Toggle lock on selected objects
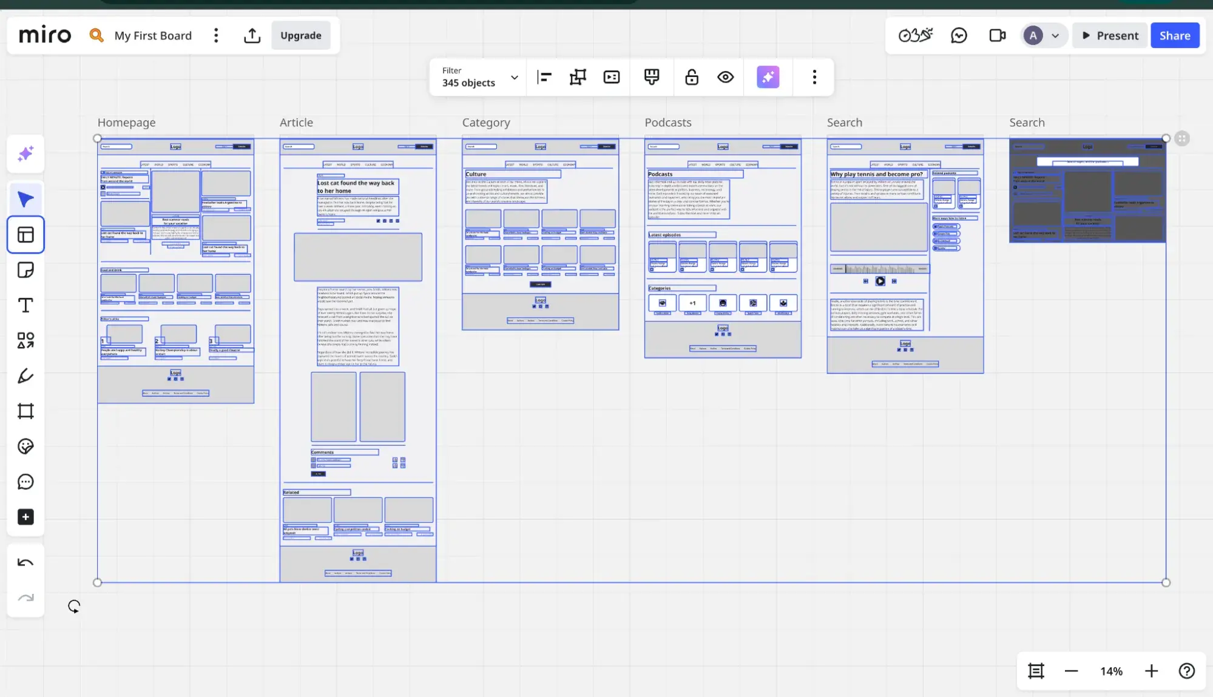1213x697 pixels. coord(691,77)
